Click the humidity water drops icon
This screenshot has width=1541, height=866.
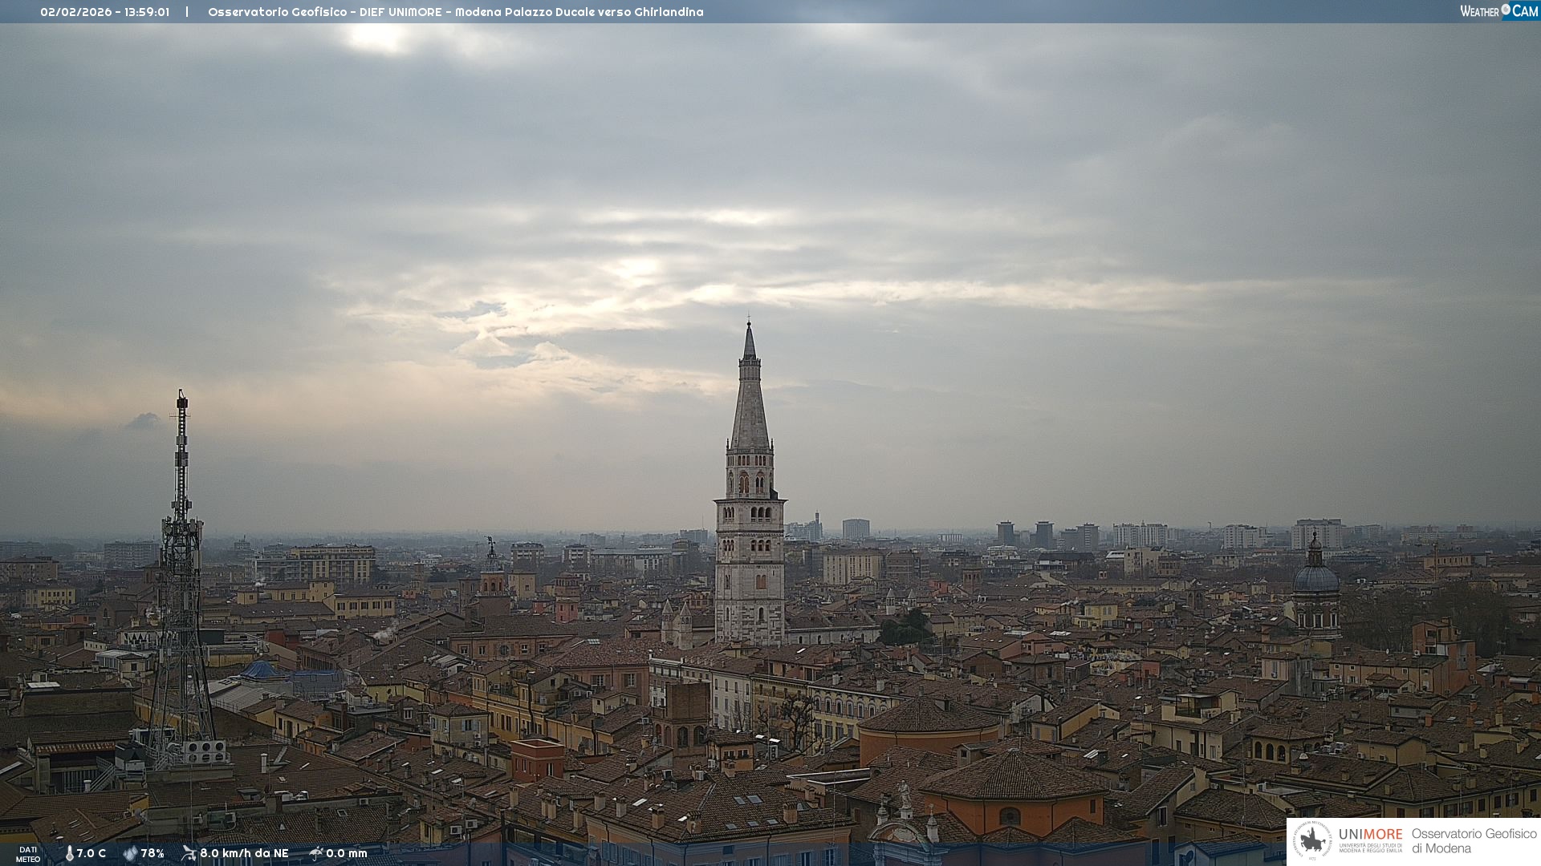click(130, 853)
